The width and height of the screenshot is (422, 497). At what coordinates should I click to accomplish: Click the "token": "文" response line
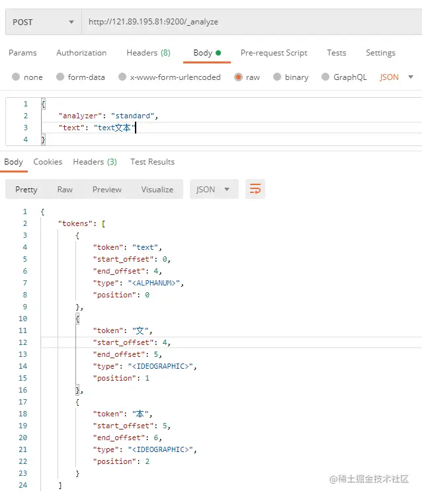click(x=122, y=330)
